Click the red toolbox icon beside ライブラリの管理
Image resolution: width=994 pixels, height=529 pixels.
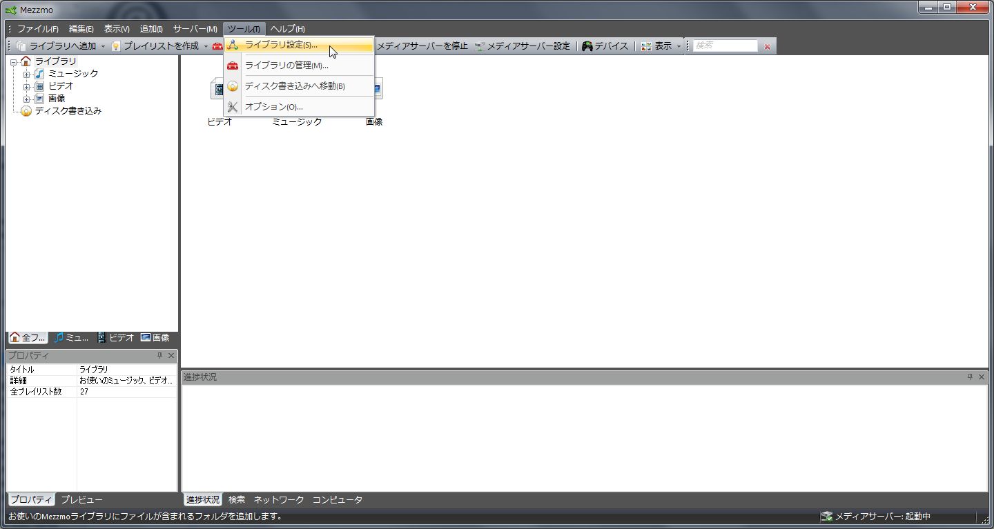pos(233,66)
